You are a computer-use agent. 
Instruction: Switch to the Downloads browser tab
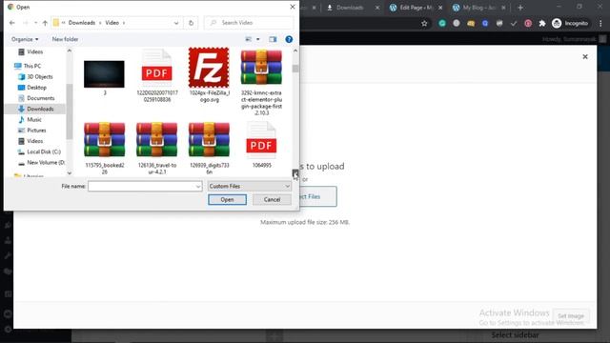click(350, 8)
